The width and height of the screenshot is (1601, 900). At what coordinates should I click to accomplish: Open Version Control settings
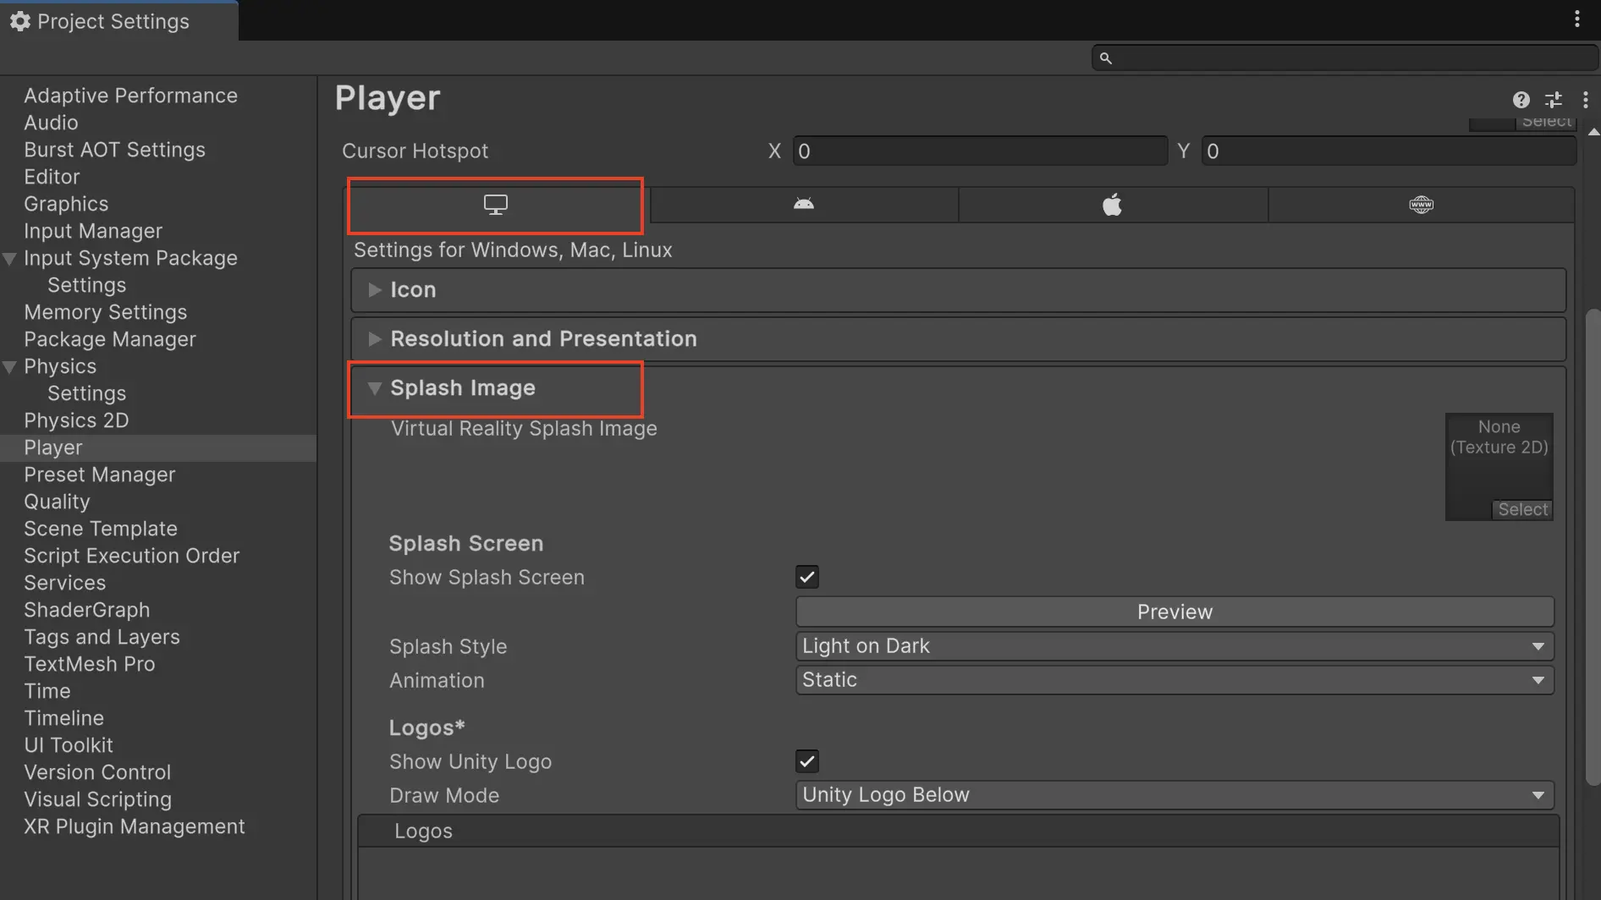coord(97,772)
